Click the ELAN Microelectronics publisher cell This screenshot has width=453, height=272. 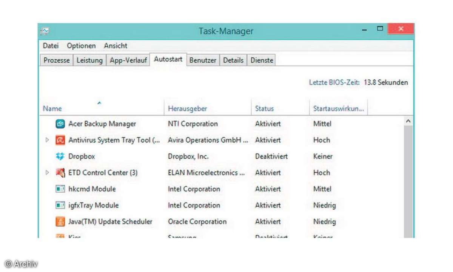206,173
